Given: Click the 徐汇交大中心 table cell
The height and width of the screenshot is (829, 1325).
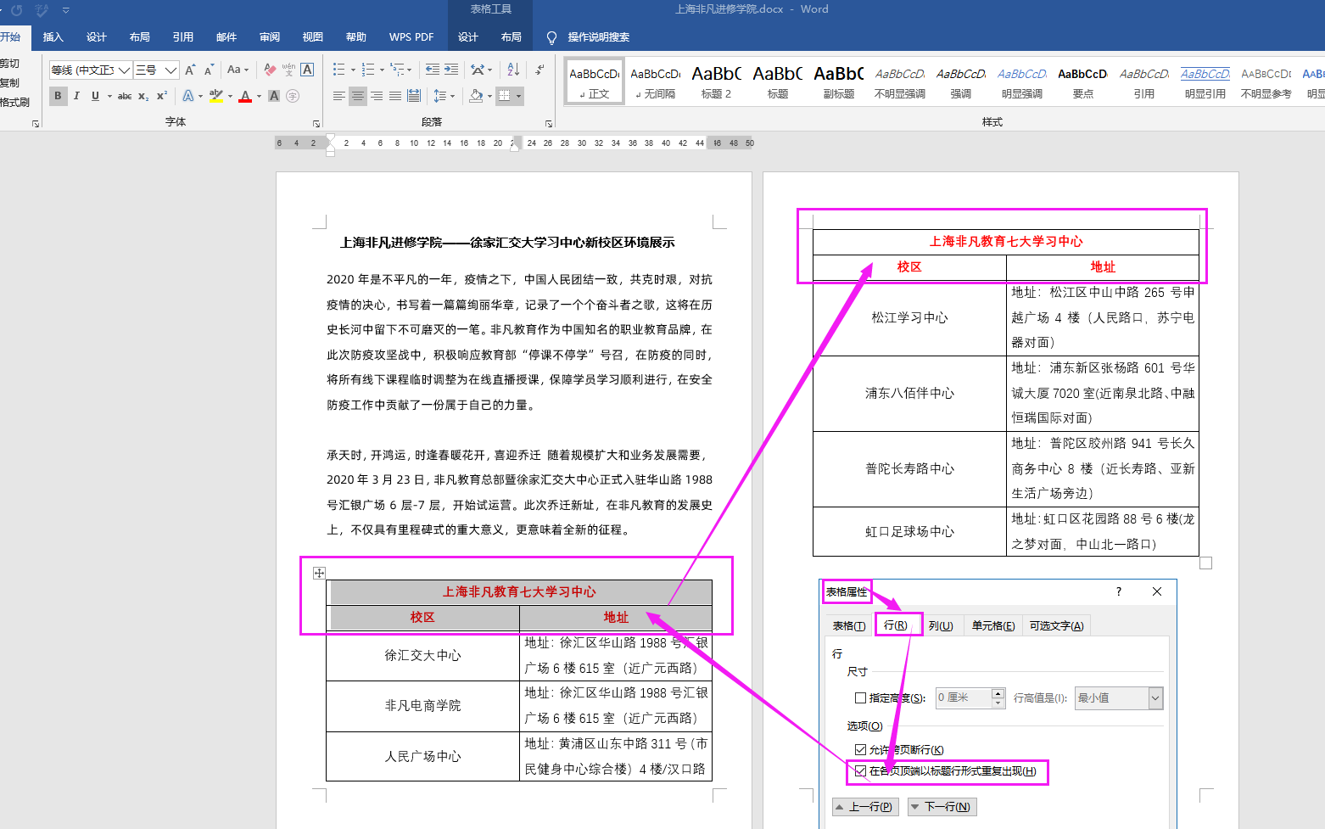Looking at the screenshot, I should coord(422,655).
